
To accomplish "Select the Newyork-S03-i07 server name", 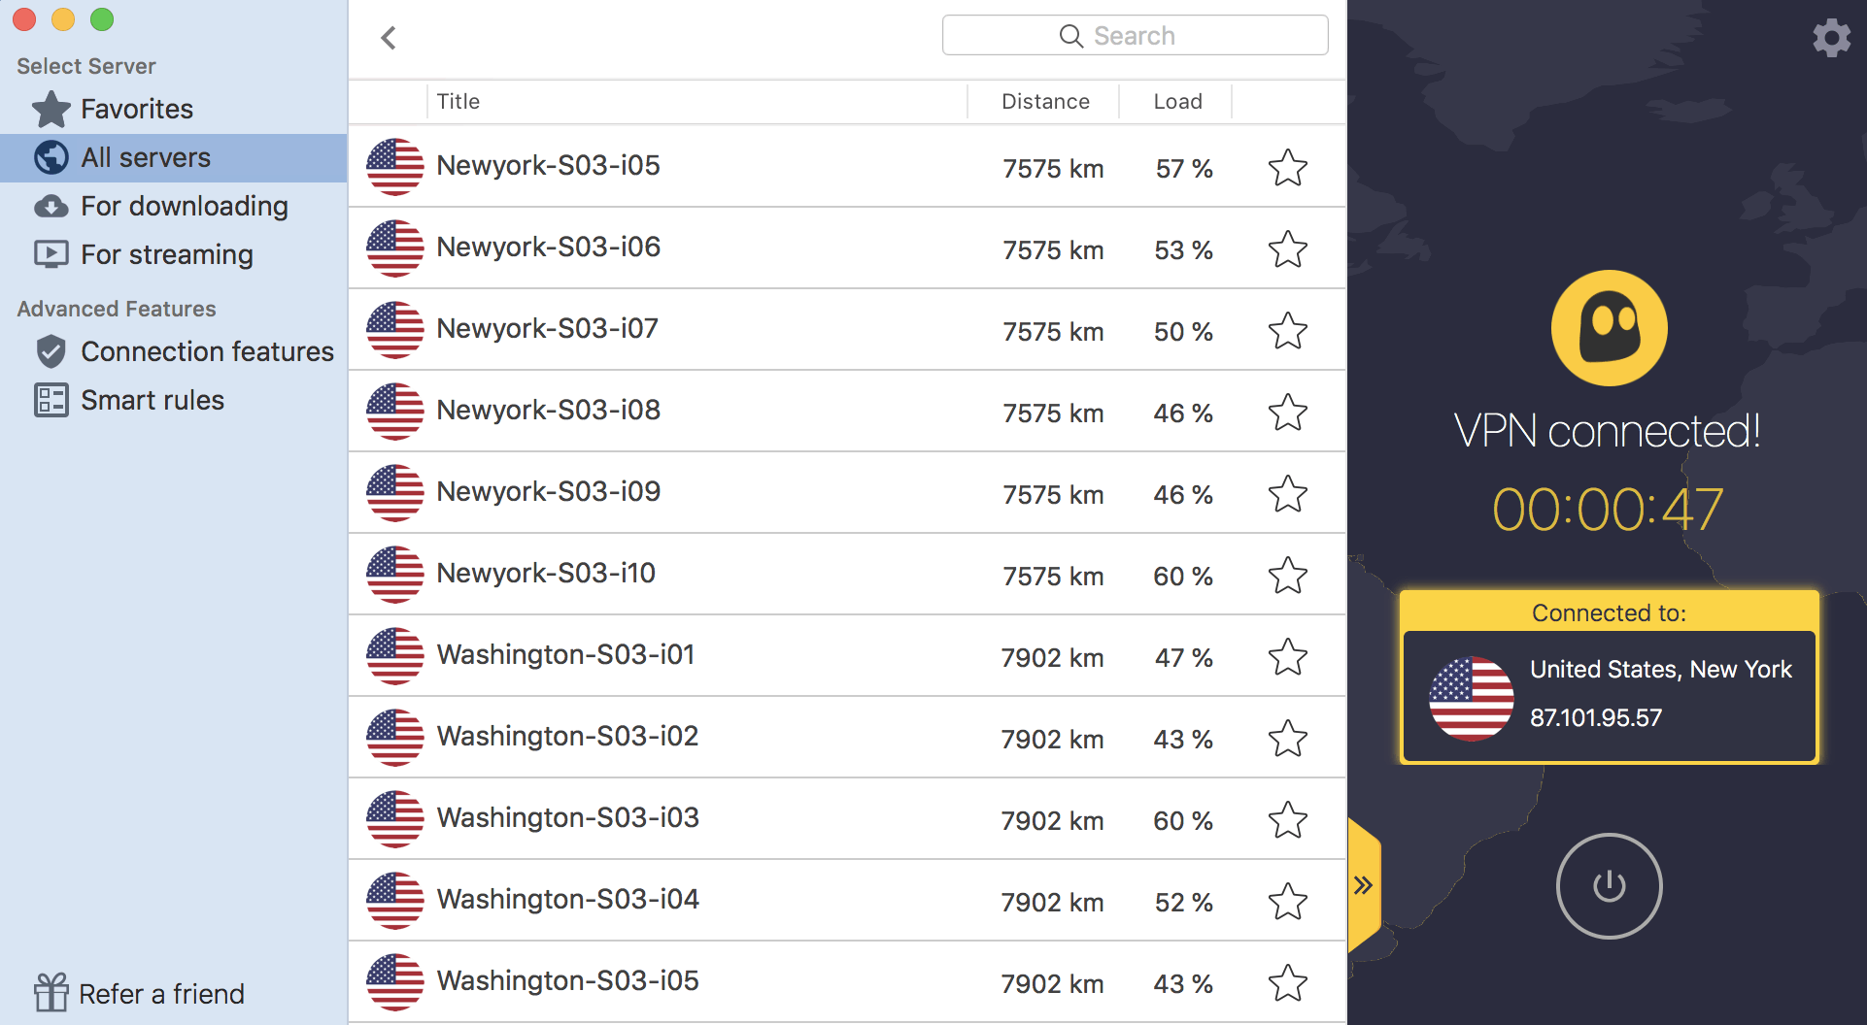I will click(547, 329).
